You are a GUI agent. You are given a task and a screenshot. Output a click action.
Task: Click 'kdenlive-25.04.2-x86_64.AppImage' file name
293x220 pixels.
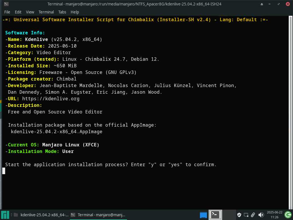57,131
